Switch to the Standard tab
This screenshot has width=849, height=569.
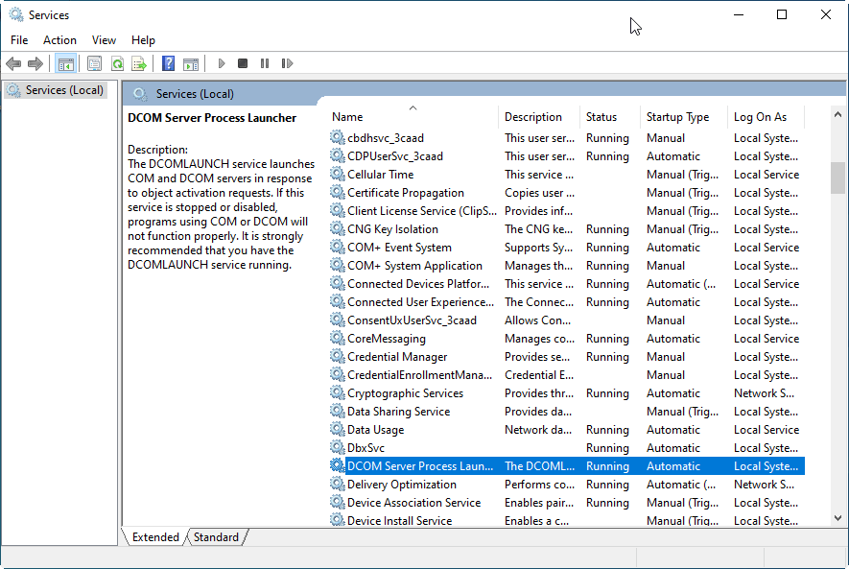216,537
